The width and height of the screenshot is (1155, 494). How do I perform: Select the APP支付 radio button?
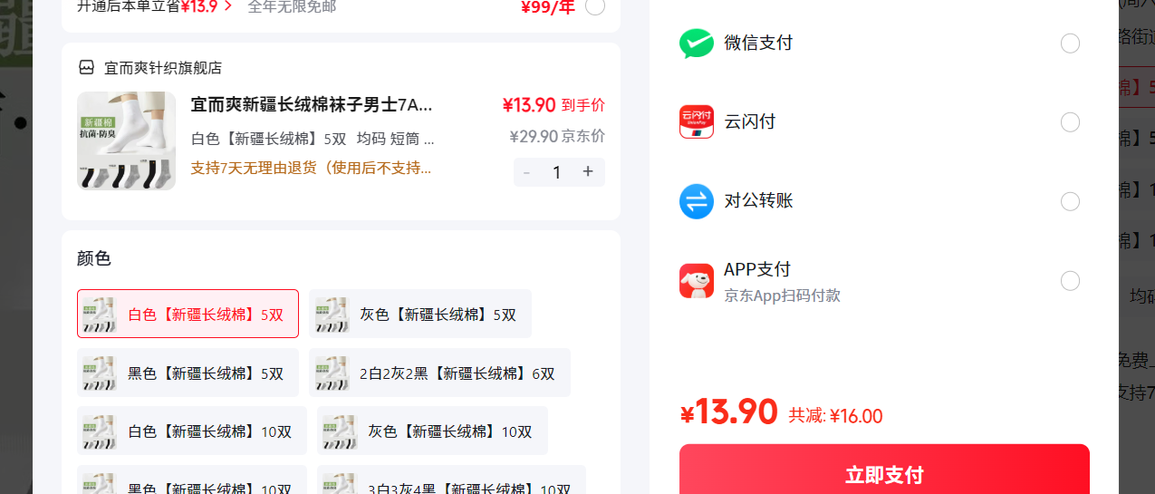click(1070, 281)
